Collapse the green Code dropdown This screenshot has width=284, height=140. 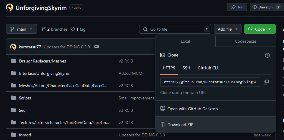click(x=260, y=29)
